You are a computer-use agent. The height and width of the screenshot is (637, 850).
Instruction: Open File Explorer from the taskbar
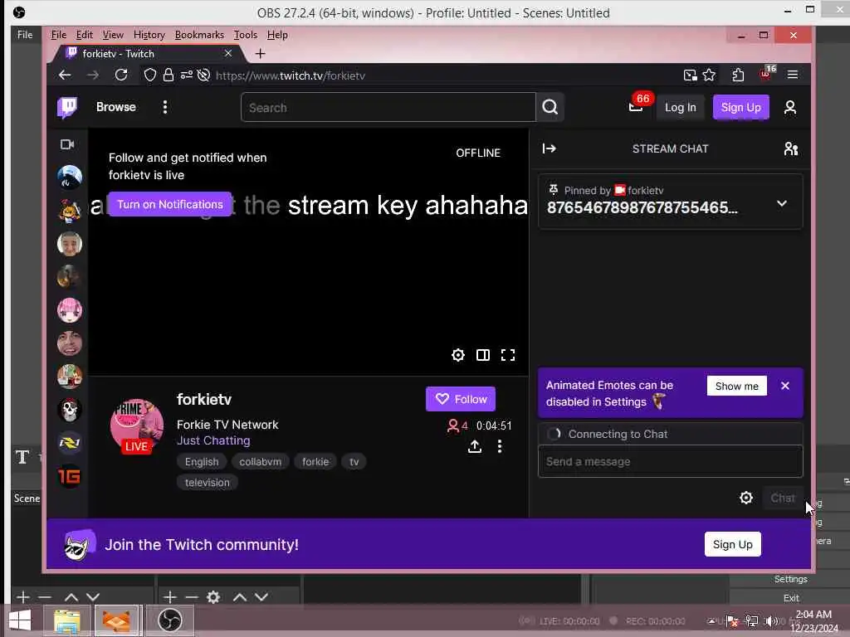[x=67, y=620]
